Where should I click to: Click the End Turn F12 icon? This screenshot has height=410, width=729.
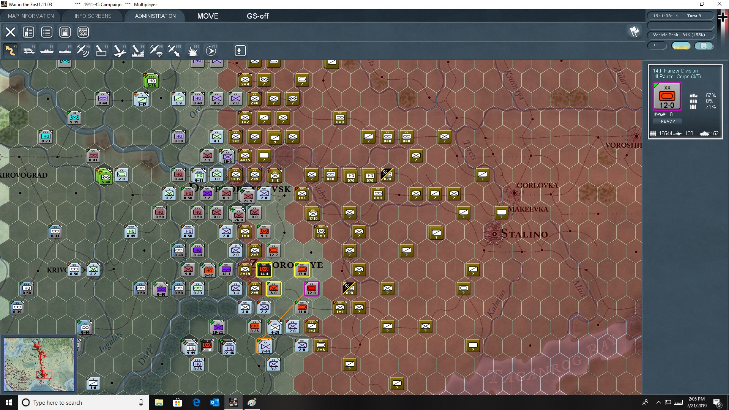tap(211, 50)
